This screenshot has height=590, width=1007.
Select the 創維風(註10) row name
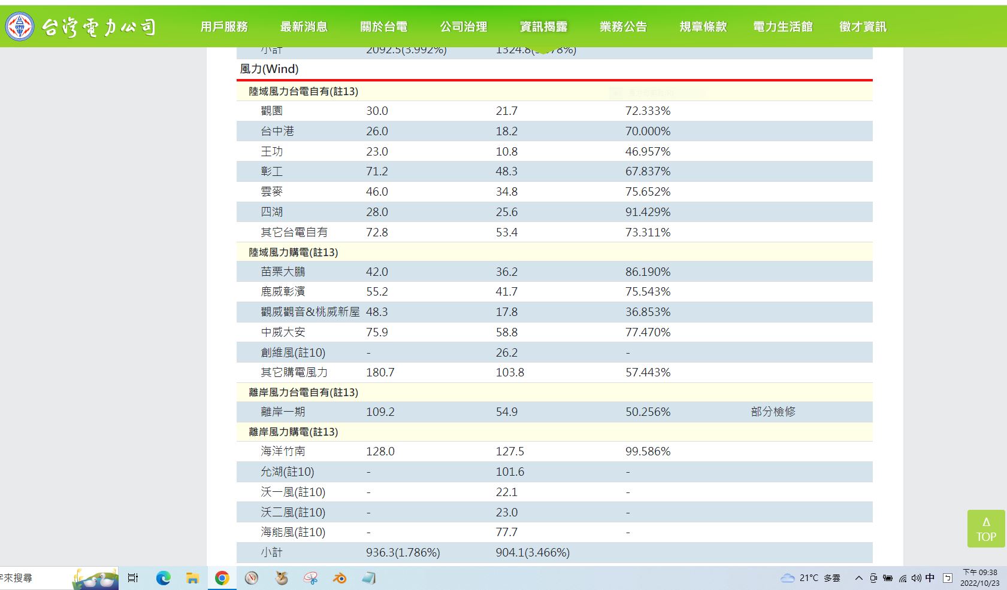click(x=293, y=352)
